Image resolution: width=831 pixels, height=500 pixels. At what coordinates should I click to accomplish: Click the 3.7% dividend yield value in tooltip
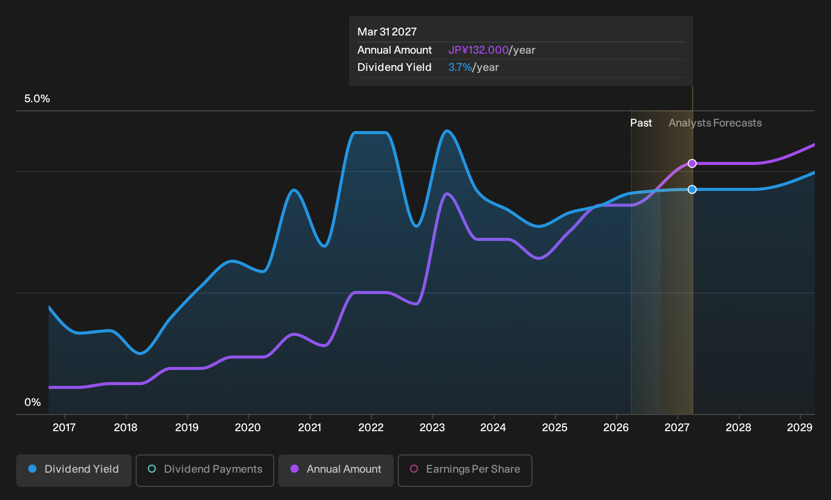460,67
